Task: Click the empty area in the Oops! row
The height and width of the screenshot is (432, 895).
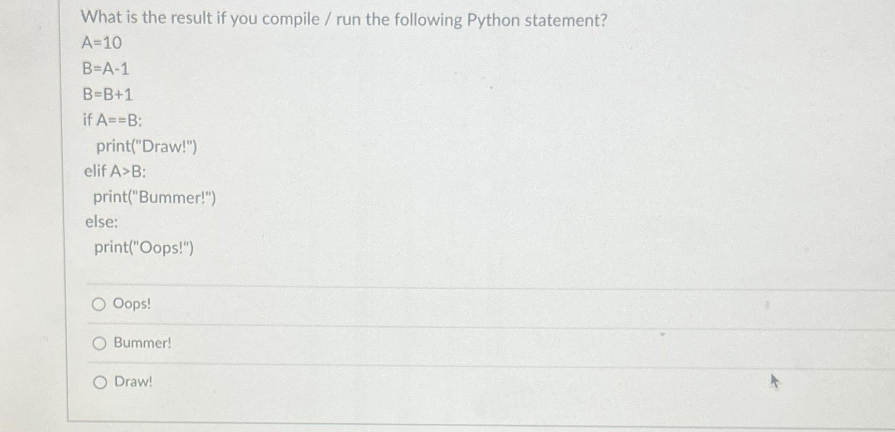Action: click(x=483, y=306)
